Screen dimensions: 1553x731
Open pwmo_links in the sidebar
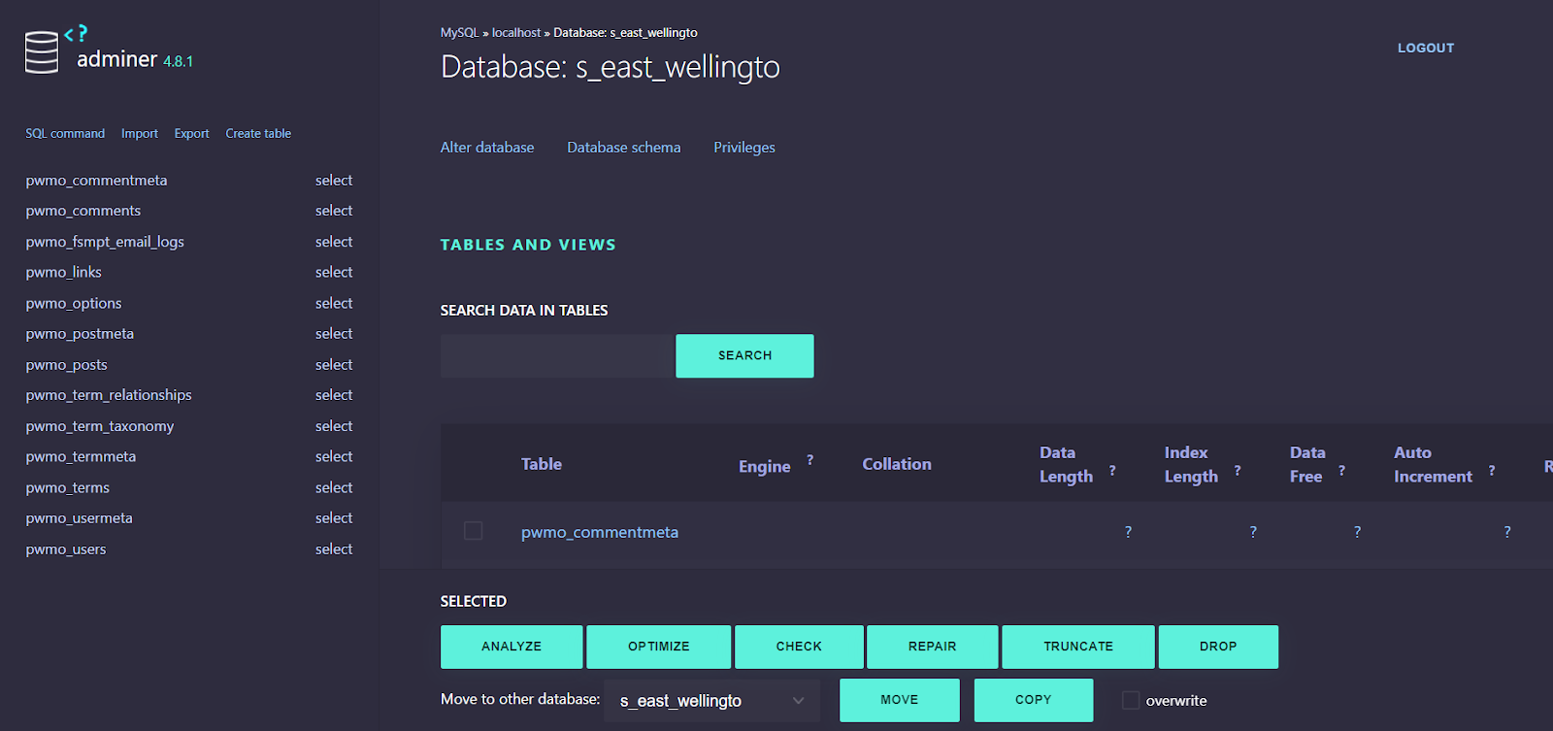[64, 273]
